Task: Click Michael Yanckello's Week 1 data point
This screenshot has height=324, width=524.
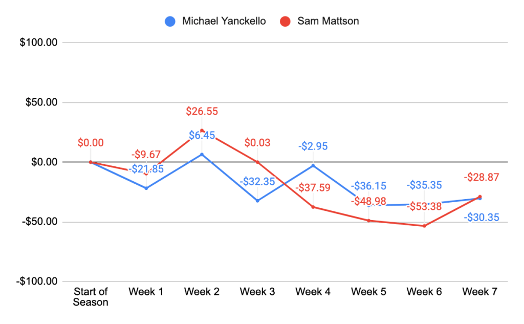Action: tap(146, 188)
